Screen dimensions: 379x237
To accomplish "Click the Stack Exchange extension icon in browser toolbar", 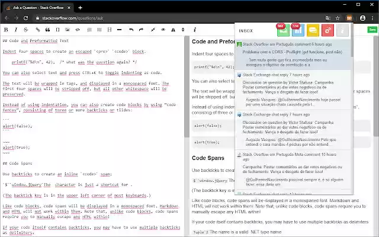I will click(350, 18).
